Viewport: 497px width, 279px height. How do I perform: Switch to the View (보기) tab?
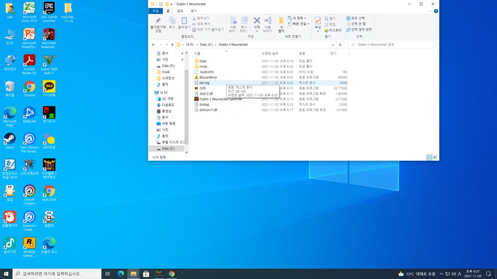pyautogui.click(x=194, y=11)
